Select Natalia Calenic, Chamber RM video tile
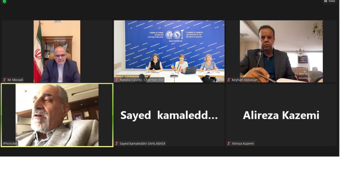The width and height of the screenshot is (340, 191). point(169,51)
